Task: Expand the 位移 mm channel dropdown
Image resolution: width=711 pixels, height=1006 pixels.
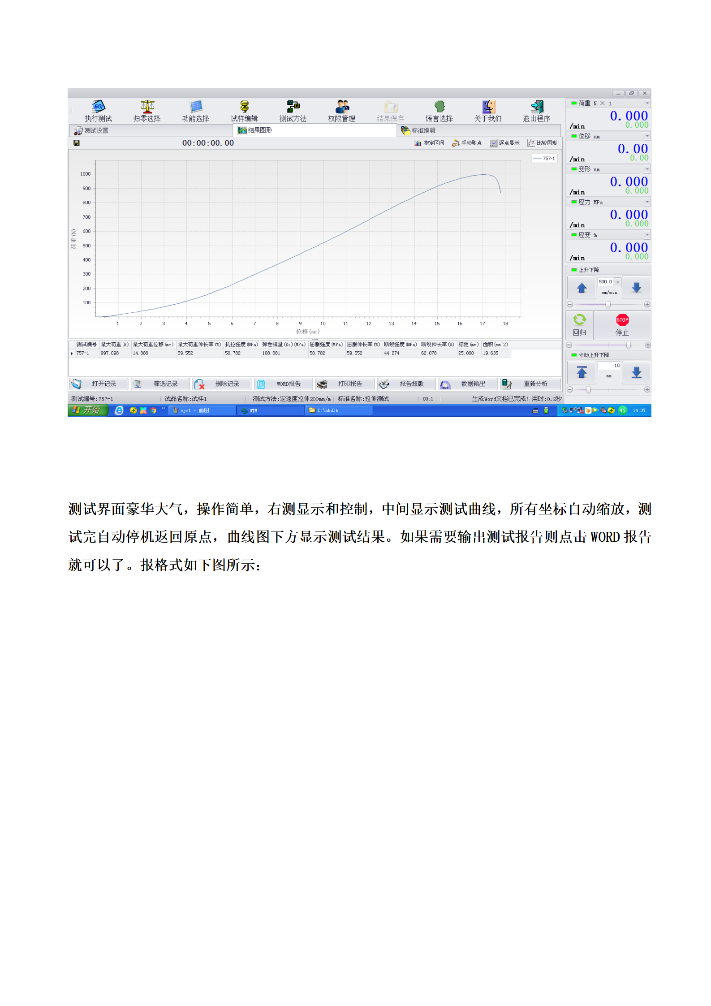Action: click(x=647, y=136)
